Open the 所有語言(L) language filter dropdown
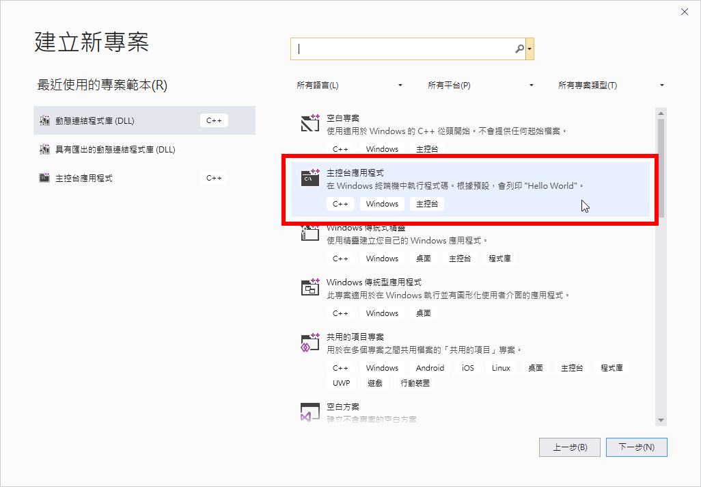This screenshot has height=487, width=701. coord(350,85)
